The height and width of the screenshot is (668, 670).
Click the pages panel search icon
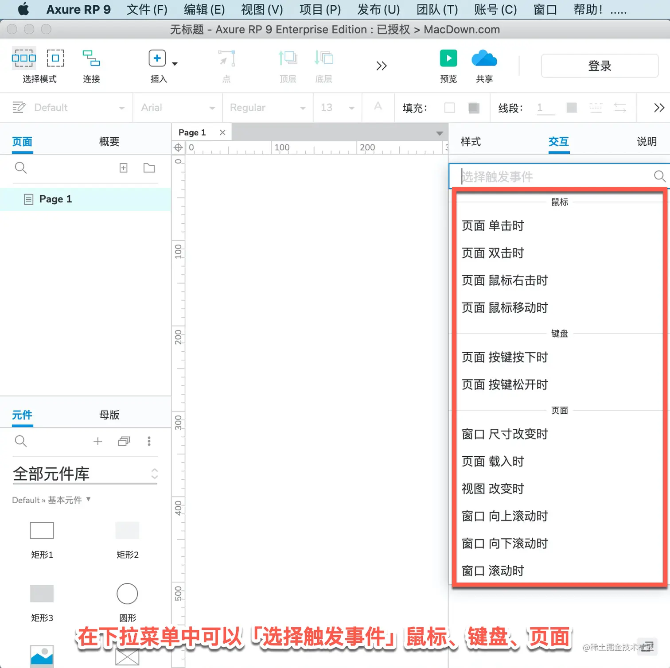pos(21,168)
